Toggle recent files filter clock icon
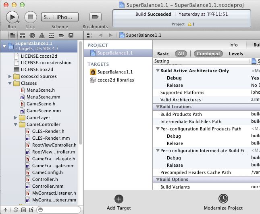This screenshot has width=260, height=214. pos(16,210)
